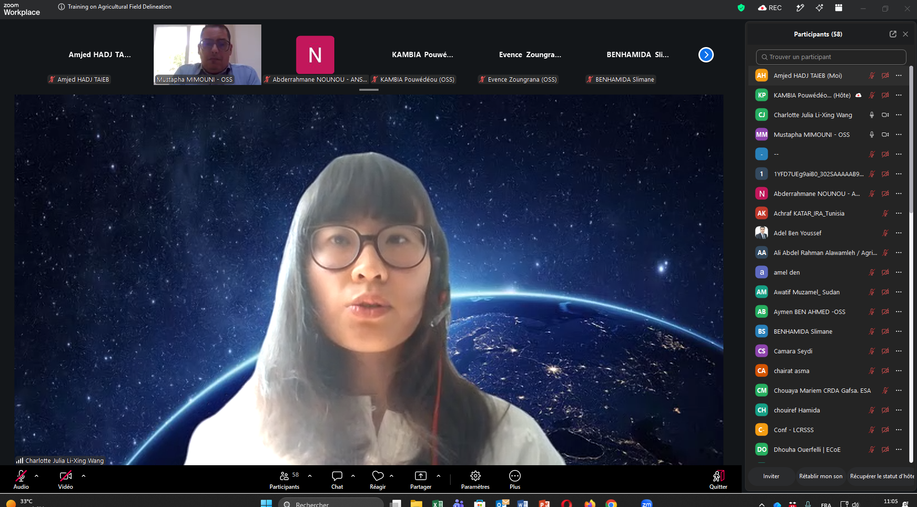
Task: Open more options for Mustapha MIMOUNI - OSS row
Action: coord(899,134)
